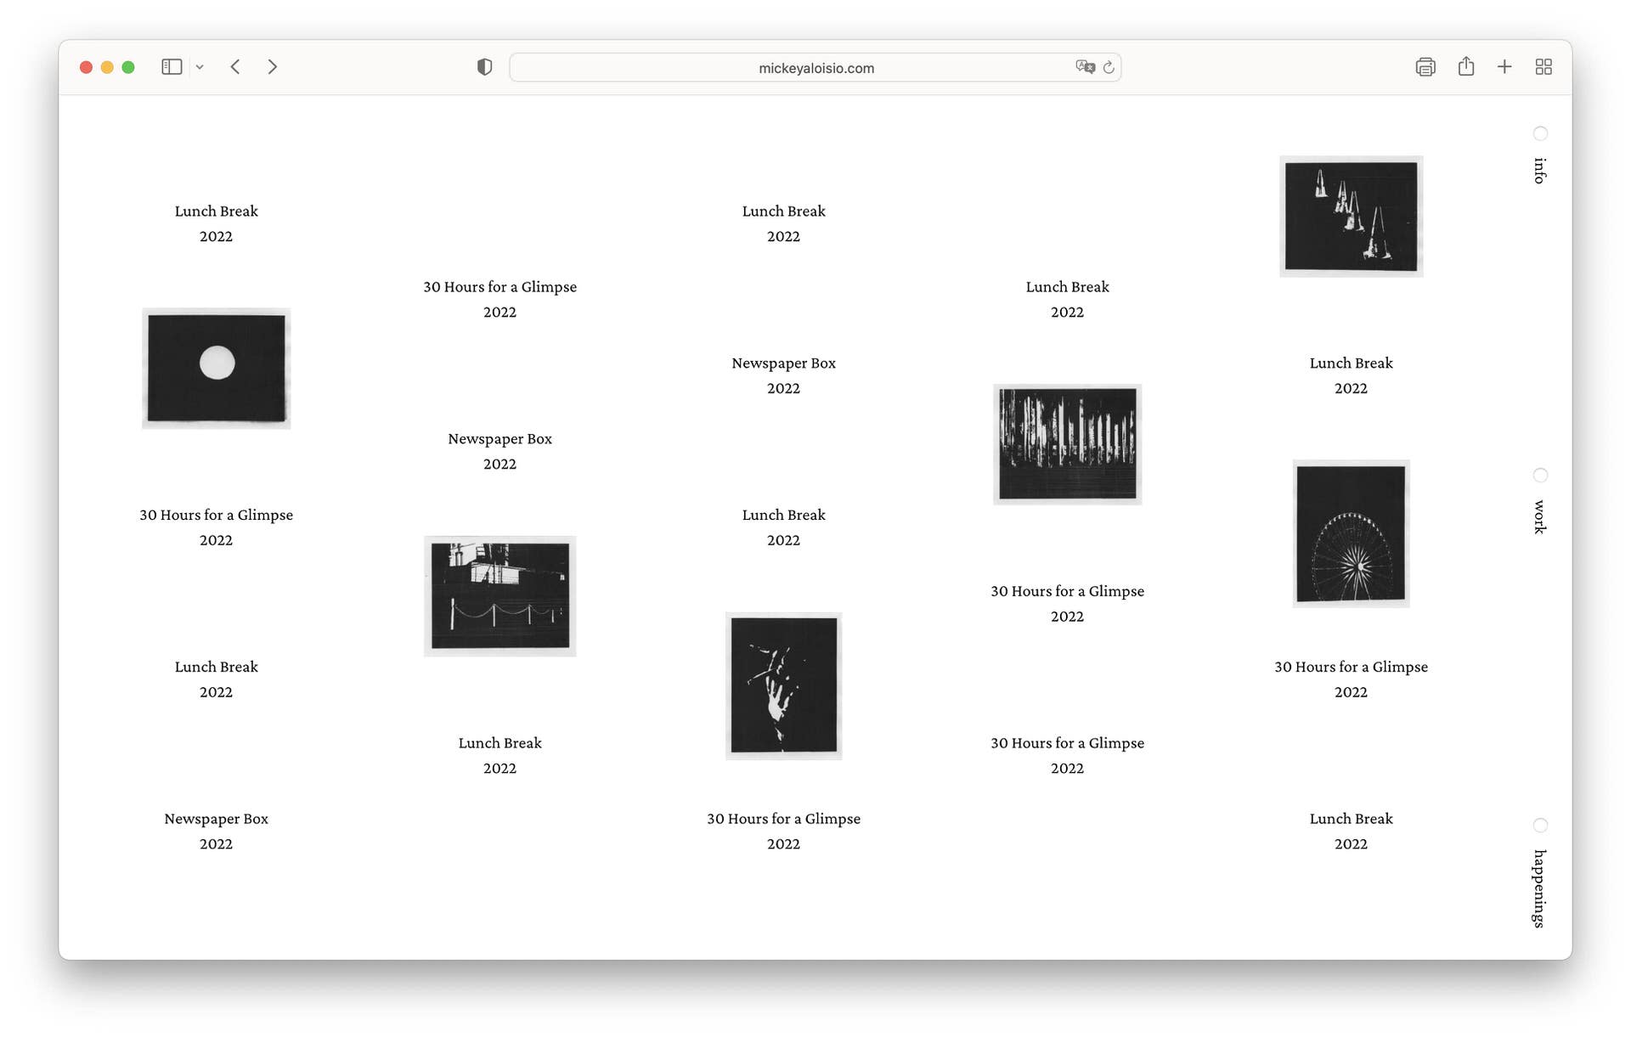Toggle the Safari sidebar icon
This screenshot has width=1631, height=1037.
(x=172, y=67)
